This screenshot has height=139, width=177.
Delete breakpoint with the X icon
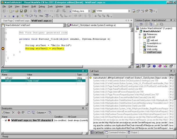pyautogui.click(x=13, y=113)
